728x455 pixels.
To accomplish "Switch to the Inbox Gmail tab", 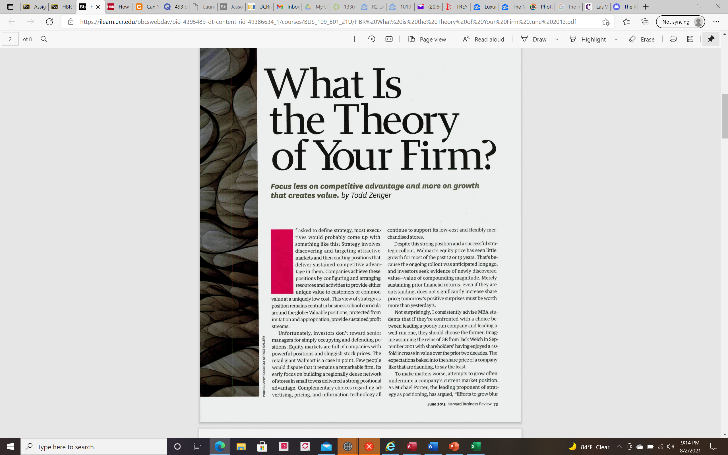I will [288, 7].
